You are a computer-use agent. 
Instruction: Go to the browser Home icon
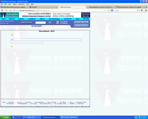(x=146, y=10)
